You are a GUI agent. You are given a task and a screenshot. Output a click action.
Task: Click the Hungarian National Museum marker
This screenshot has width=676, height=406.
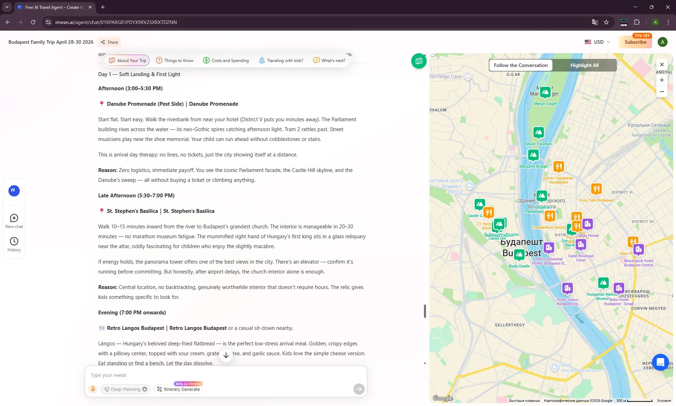[x=603, y=283]
